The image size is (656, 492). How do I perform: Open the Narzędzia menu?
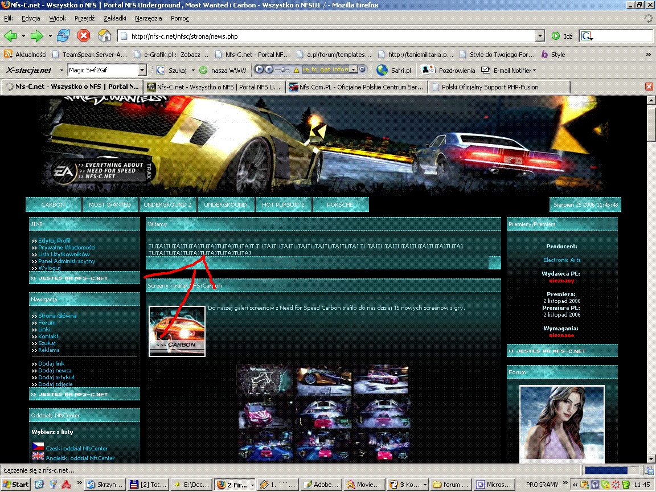click(148, 18)
